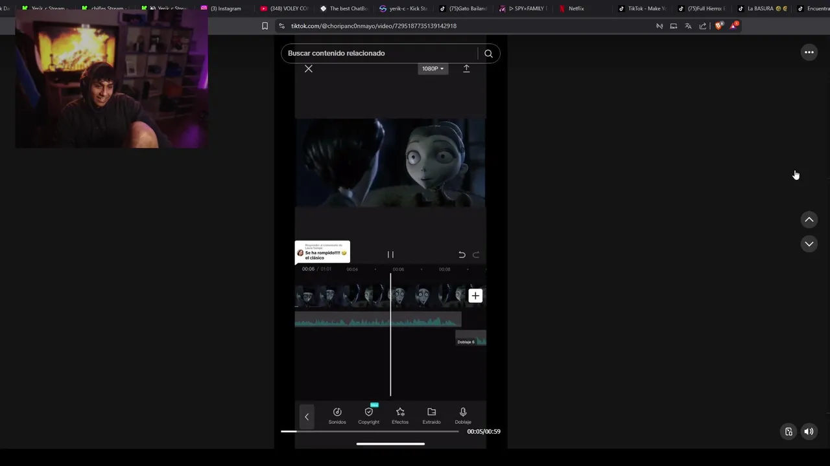Switch to the SPY×FAMILY tab
This screenshot has width=830, height=466.
[523, 8]
